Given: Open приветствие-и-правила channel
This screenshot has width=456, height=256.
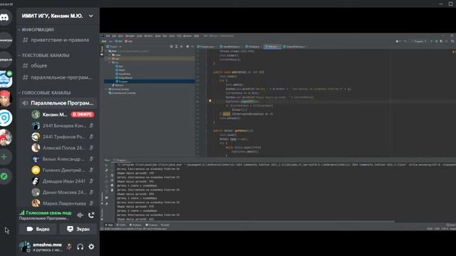Looking at the screenshot, I should pos(58,40).
